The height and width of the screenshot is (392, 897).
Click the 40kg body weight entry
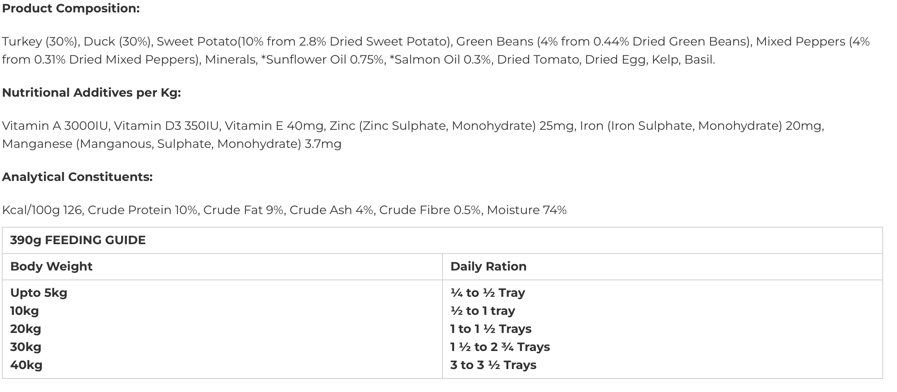click(26, 365)
